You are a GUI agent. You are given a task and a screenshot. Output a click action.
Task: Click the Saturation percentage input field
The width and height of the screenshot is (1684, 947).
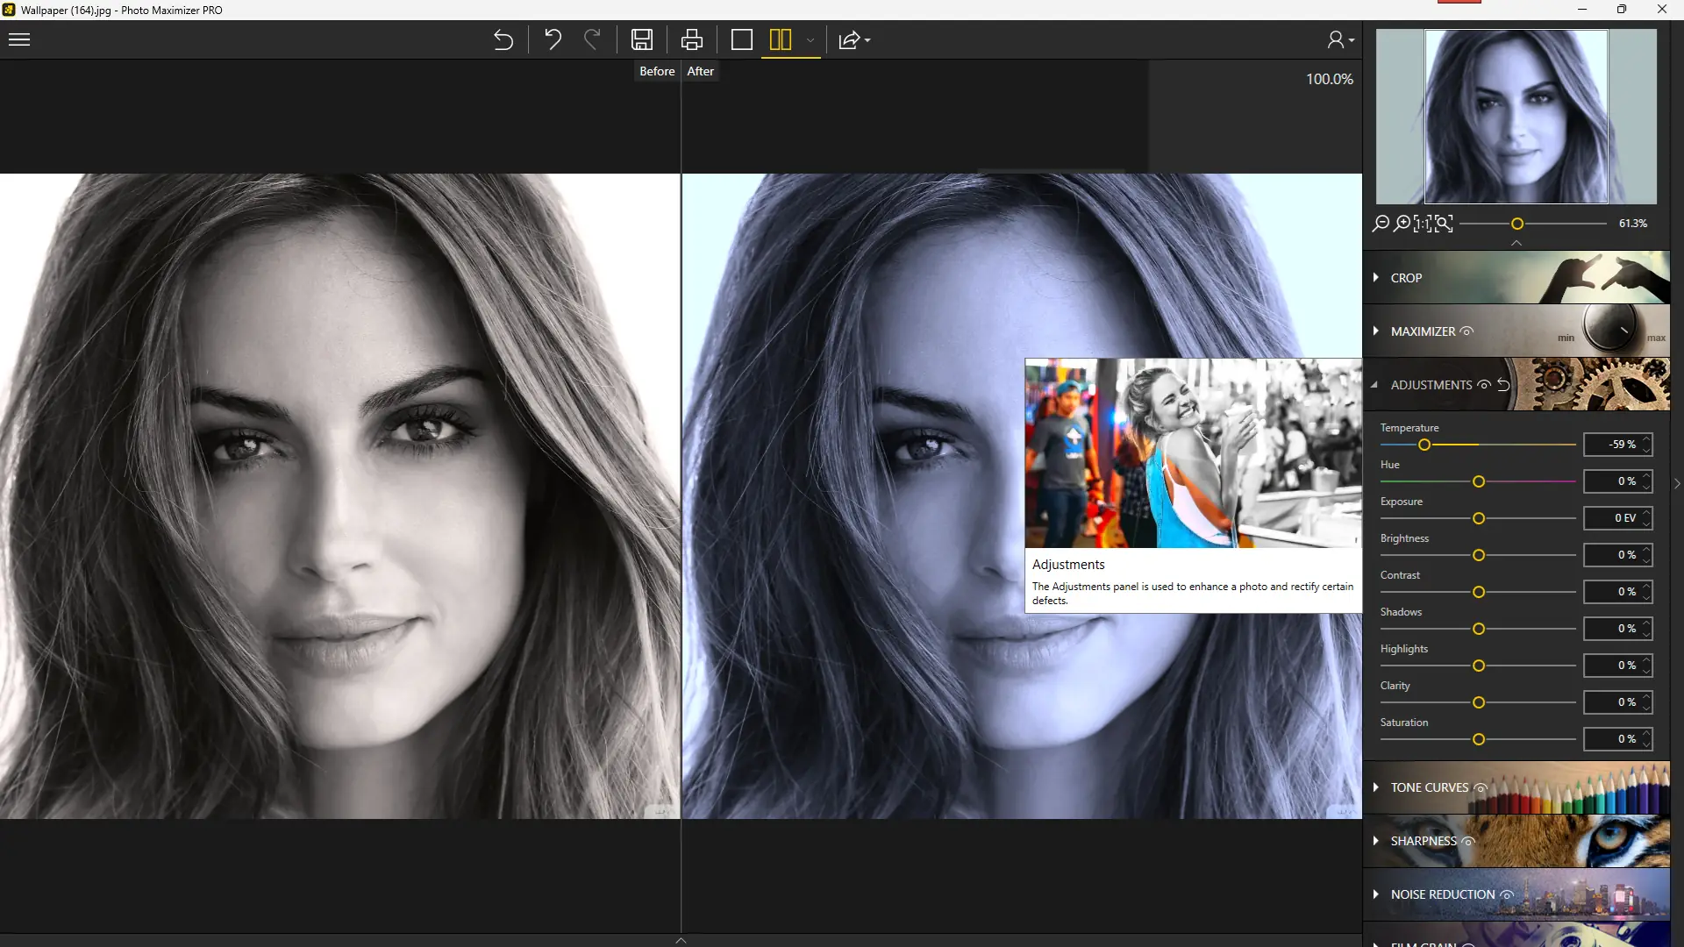1613,739
